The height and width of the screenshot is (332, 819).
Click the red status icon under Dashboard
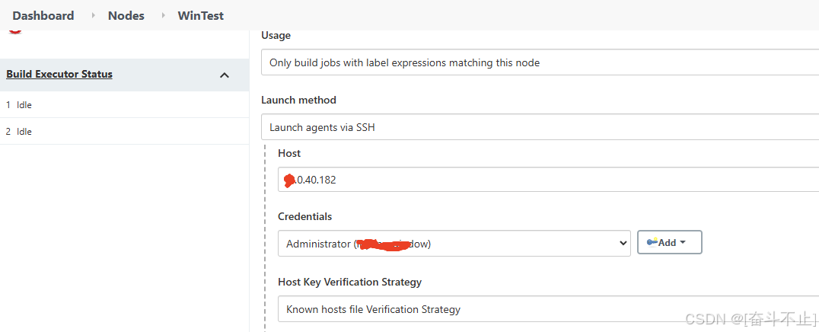(15, 31)
